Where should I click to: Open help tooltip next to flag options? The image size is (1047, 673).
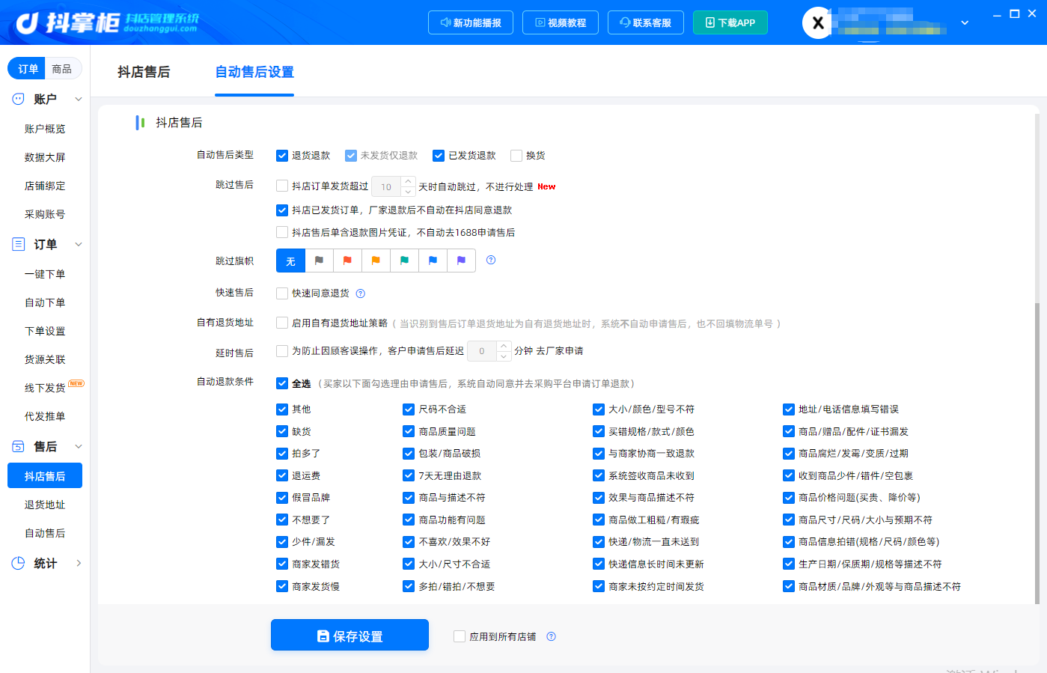[491, 261]
